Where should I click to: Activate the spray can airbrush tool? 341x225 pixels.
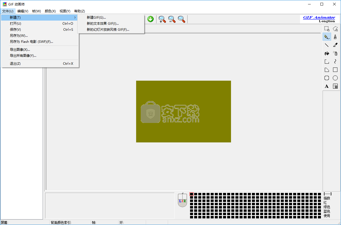[335, 53]
